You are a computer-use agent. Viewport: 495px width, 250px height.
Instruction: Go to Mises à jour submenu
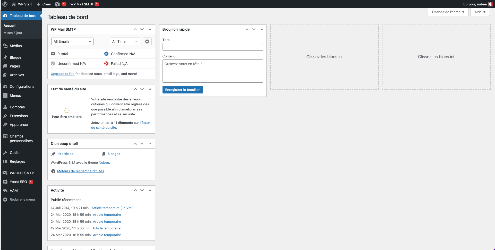point(13,33)
